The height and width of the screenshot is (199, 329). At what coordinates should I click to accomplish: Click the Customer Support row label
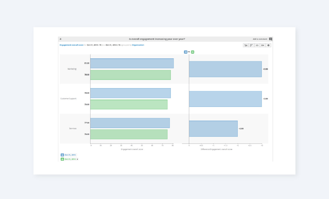[x=69, y=98]
